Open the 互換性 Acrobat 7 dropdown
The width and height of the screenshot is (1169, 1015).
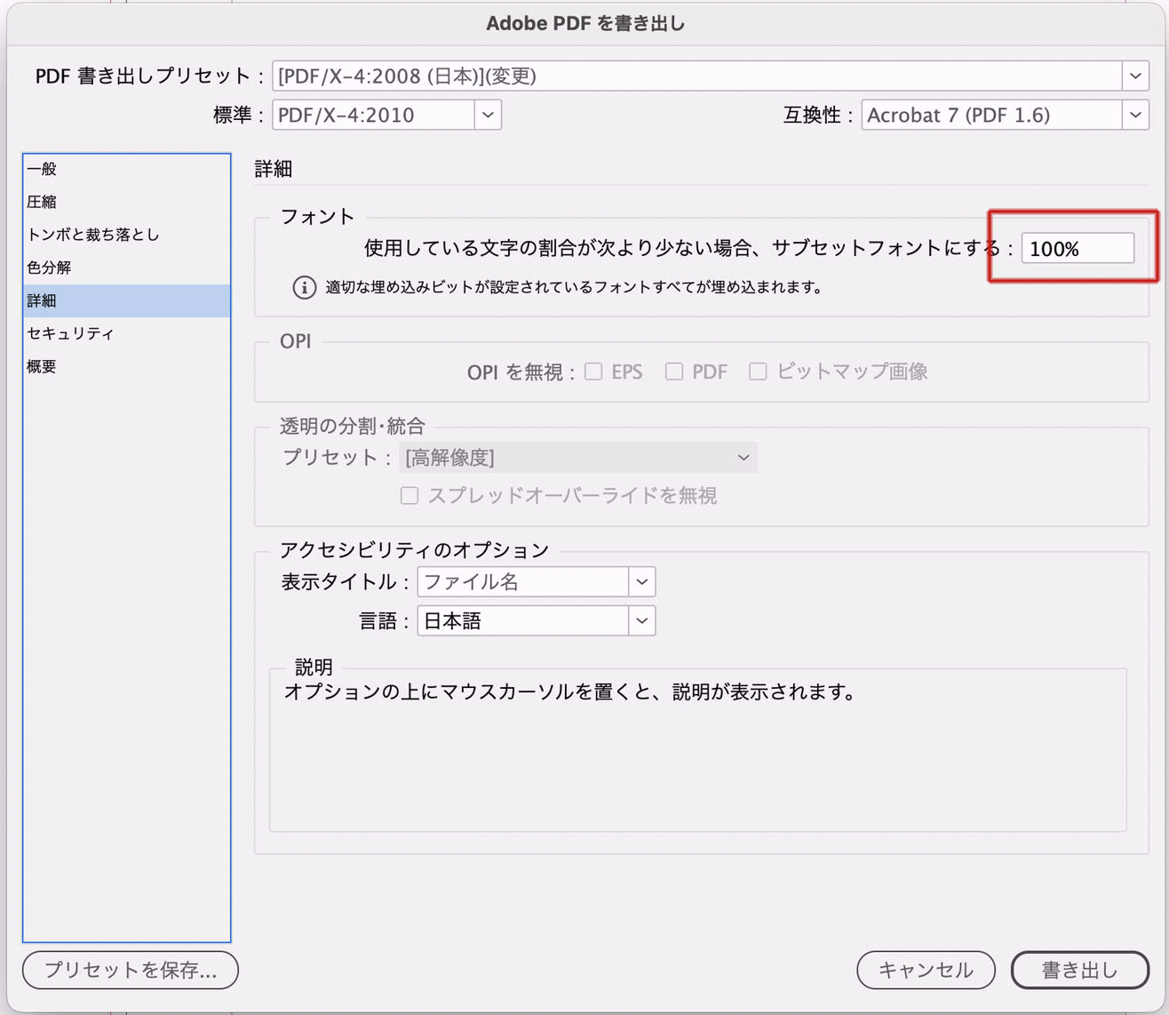(x=1134, y=116)
